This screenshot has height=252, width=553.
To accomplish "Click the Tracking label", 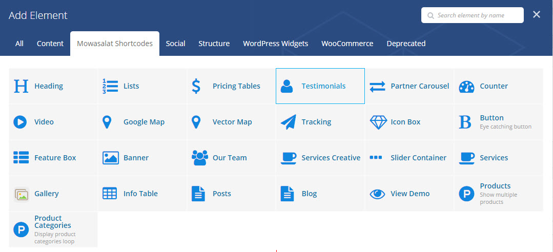I will pos(316,122).
